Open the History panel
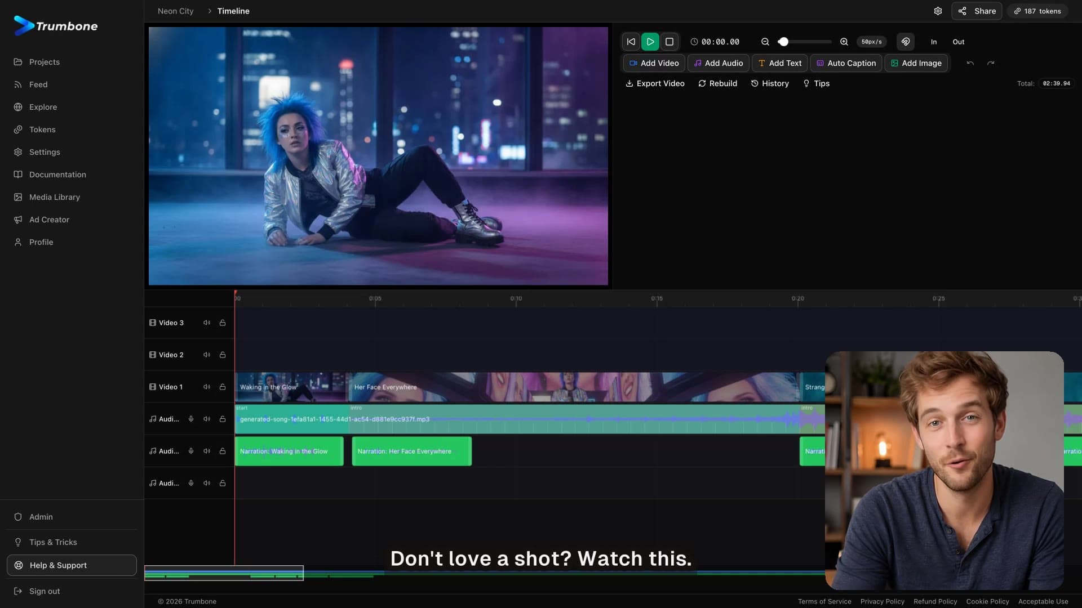 click(x=770, y=83)
